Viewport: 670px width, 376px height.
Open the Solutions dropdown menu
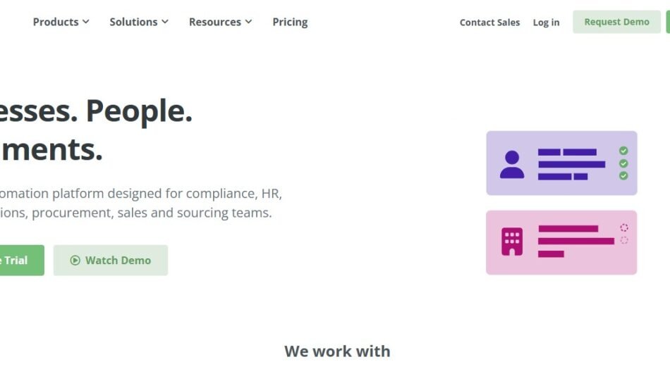(139, 22)
